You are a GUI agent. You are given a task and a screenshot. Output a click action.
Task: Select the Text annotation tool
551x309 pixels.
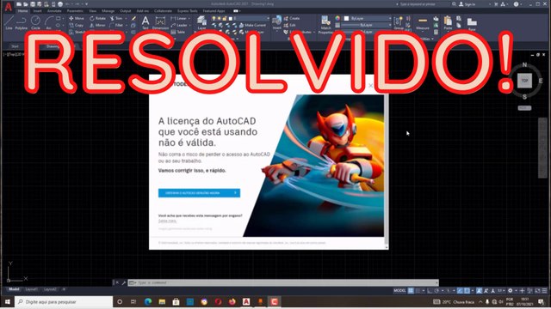coord(145,22)
